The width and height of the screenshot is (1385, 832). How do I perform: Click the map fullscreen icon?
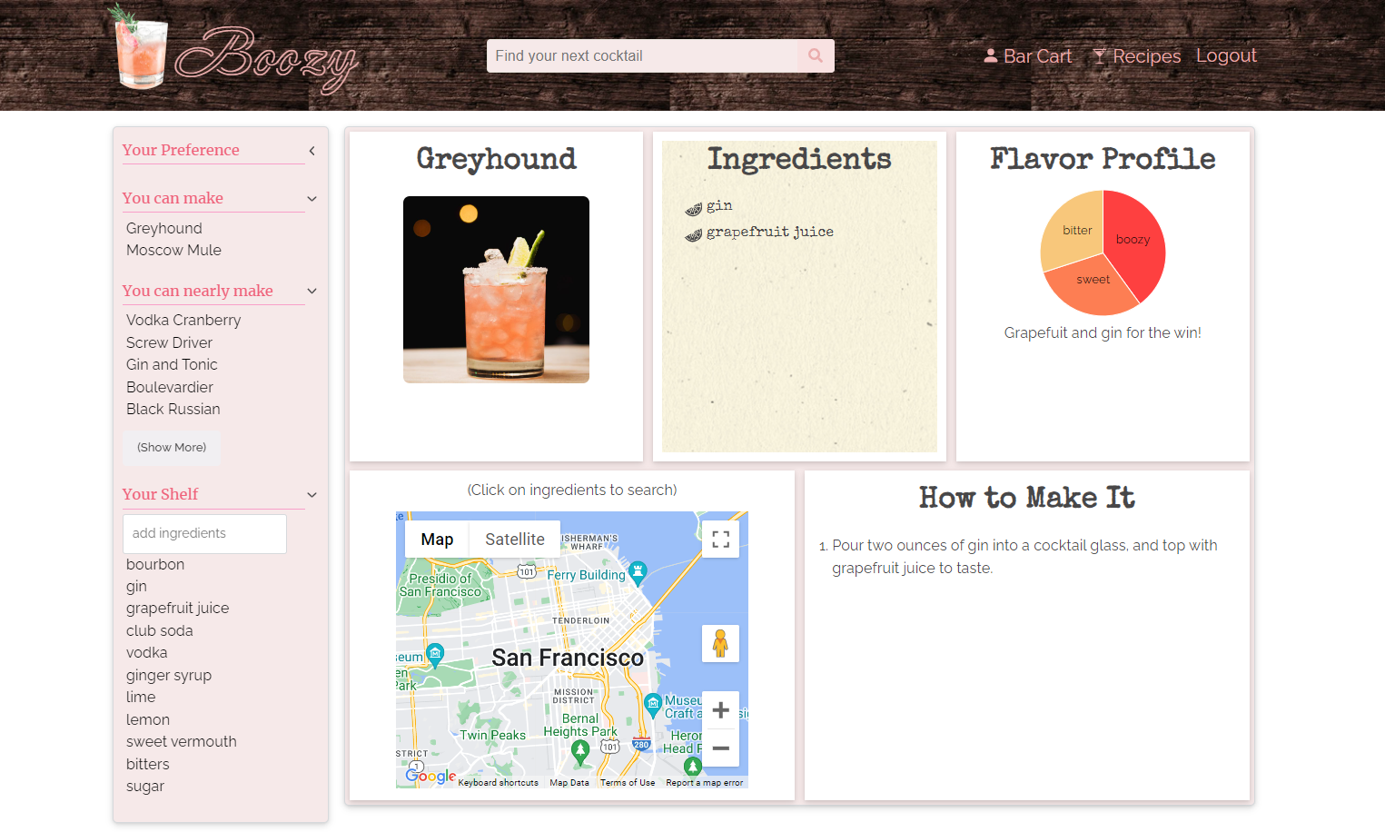[721, 540]
